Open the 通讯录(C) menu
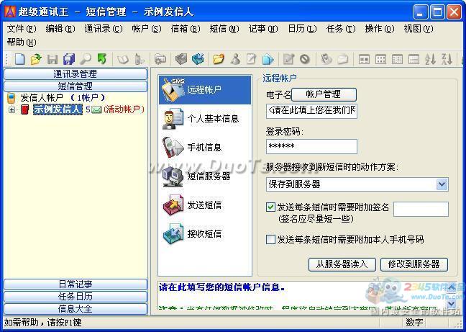The image size is (466, 332). (x=103, y=29)
